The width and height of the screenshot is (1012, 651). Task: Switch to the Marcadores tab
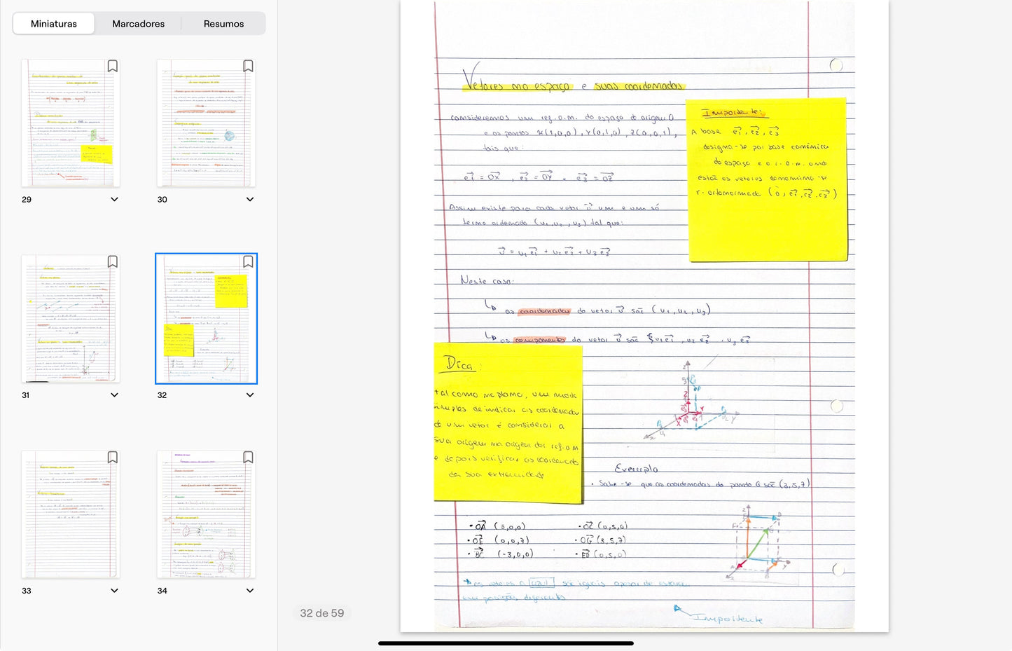(139, 24)
